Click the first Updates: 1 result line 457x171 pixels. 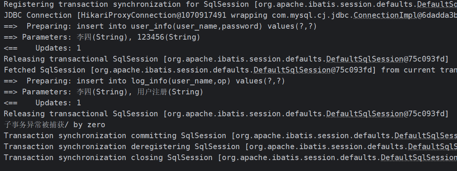[x=58, y=48]
